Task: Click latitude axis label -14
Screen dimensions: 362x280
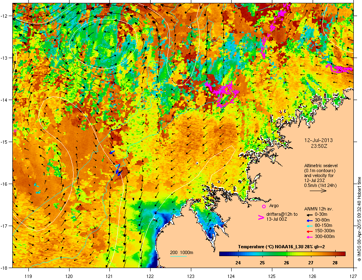Action: tap(4, 100)
